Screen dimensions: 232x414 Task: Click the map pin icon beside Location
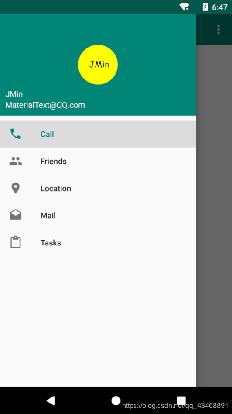pyautogui.click(x=16, y=188)
